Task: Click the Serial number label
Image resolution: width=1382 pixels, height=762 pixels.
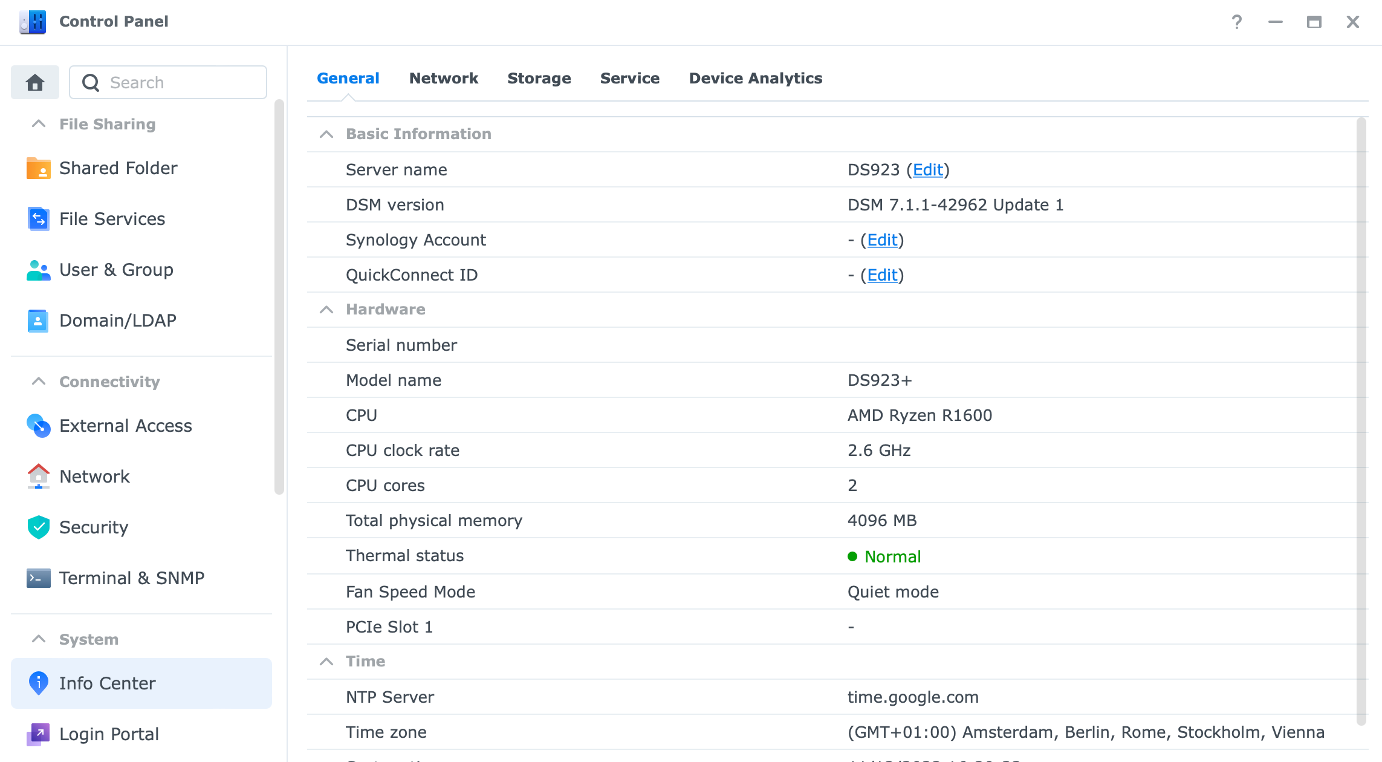Action: pos(401,345)
